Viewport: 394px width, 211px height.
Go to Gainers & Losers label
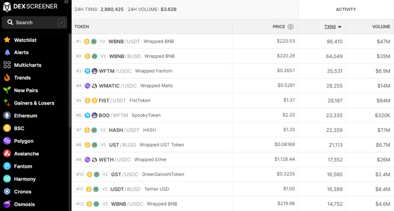click(x=34, y=103)
